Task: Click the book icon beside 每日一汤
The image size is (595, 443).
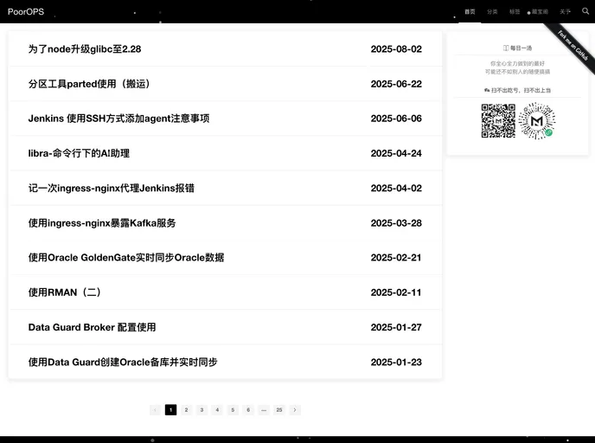Action: [506, 48]
